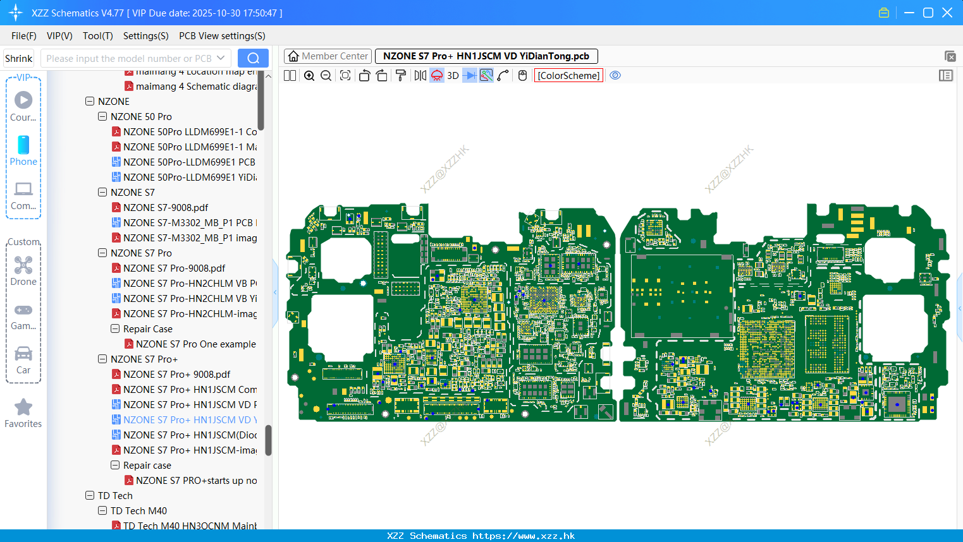963x542 pixels.
Task: Click the left panel collapse handle
Action: (x=275, y=292)
